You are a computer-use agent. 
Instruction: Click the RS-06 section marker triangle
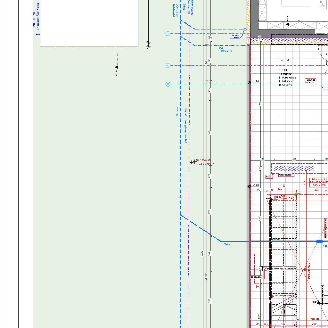coord(288,24)
